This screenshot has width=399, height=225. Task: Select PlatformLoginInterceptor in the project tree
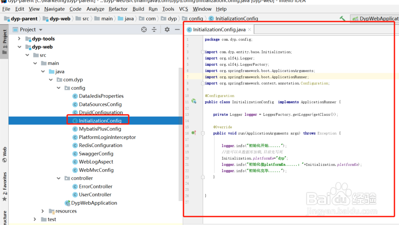[107, 137]
